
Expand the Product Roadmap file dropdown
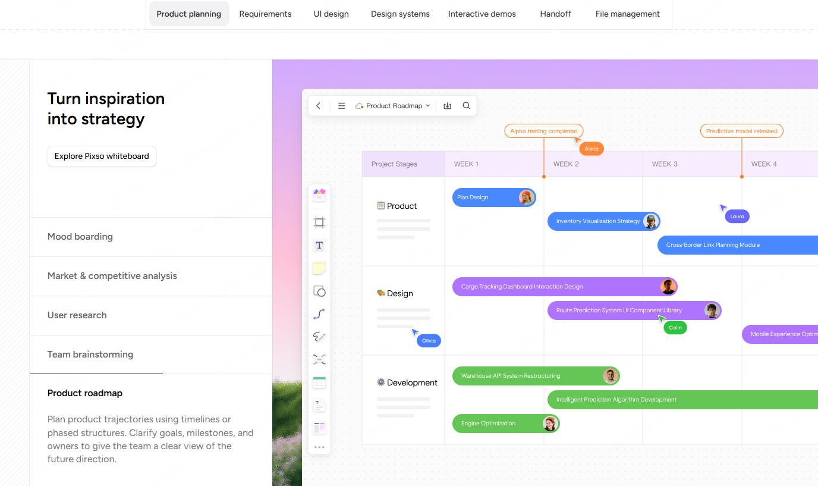click(x=428, y=106)
